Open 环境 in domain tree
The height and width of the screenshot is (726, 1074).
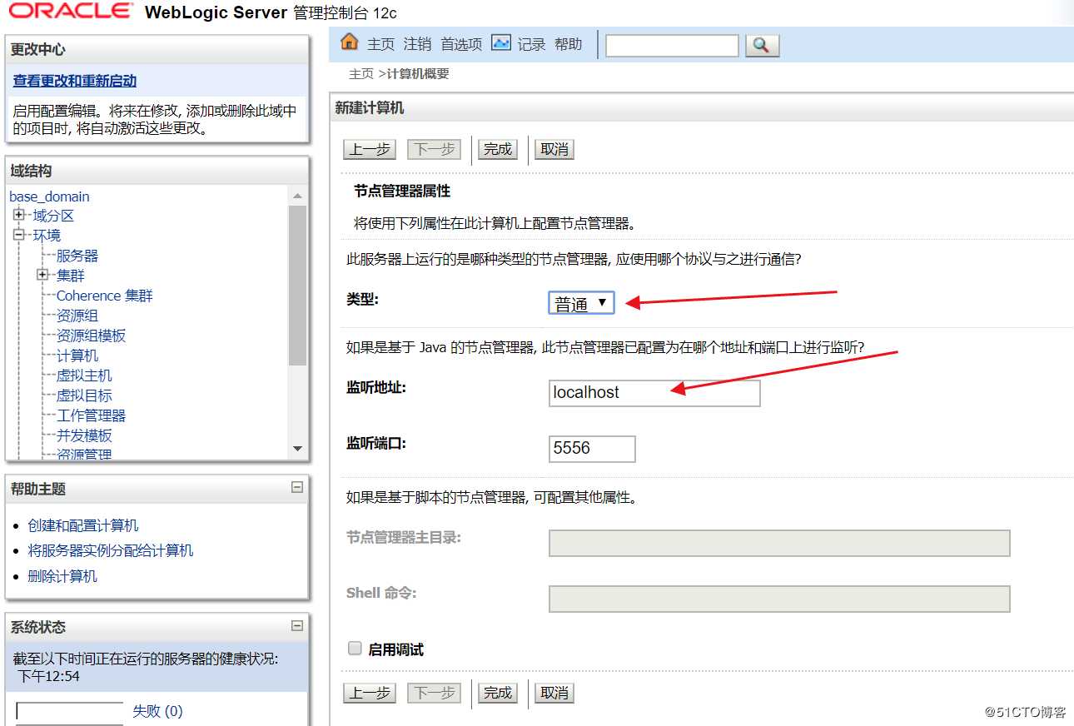pyautogui.click(x=47, y=236)
